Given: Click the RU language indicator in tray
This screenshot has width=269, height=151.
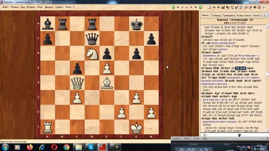Looking at the screenshot, I should coord(238,147).
